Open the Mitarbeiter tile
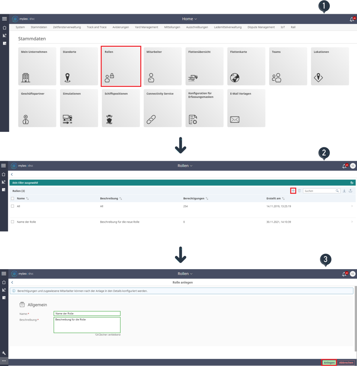The image size is (357, 366). tap(163, 66)
